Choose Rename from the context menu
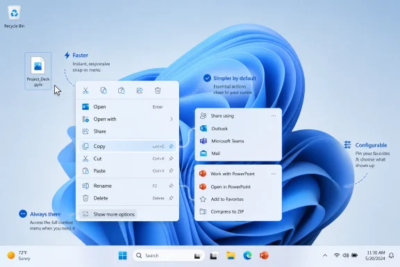The height and width of the screenshot is (267, 400). pos(127,186)
